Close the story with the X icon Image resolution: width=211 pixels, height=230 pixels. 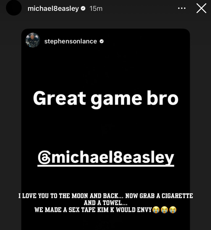[201, 8]
